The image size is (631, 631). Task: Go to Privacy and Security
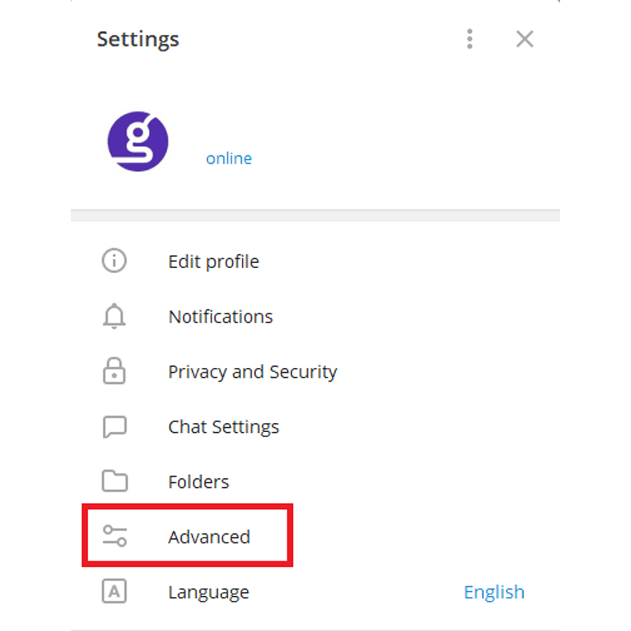tap(252, 372)
